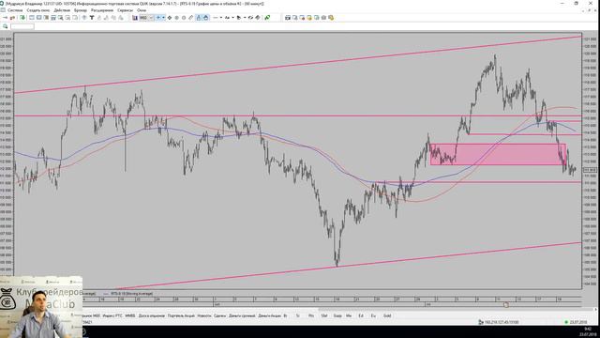Open the Окна menu
Viewport: 600px width, 338px height.
[x=142, y=10]
